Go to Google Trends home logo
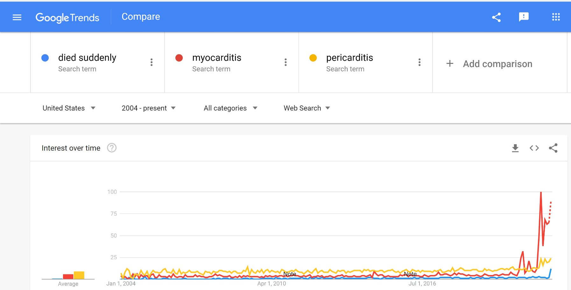This screenshot has height=290, width=571. [x=67, y=17]
